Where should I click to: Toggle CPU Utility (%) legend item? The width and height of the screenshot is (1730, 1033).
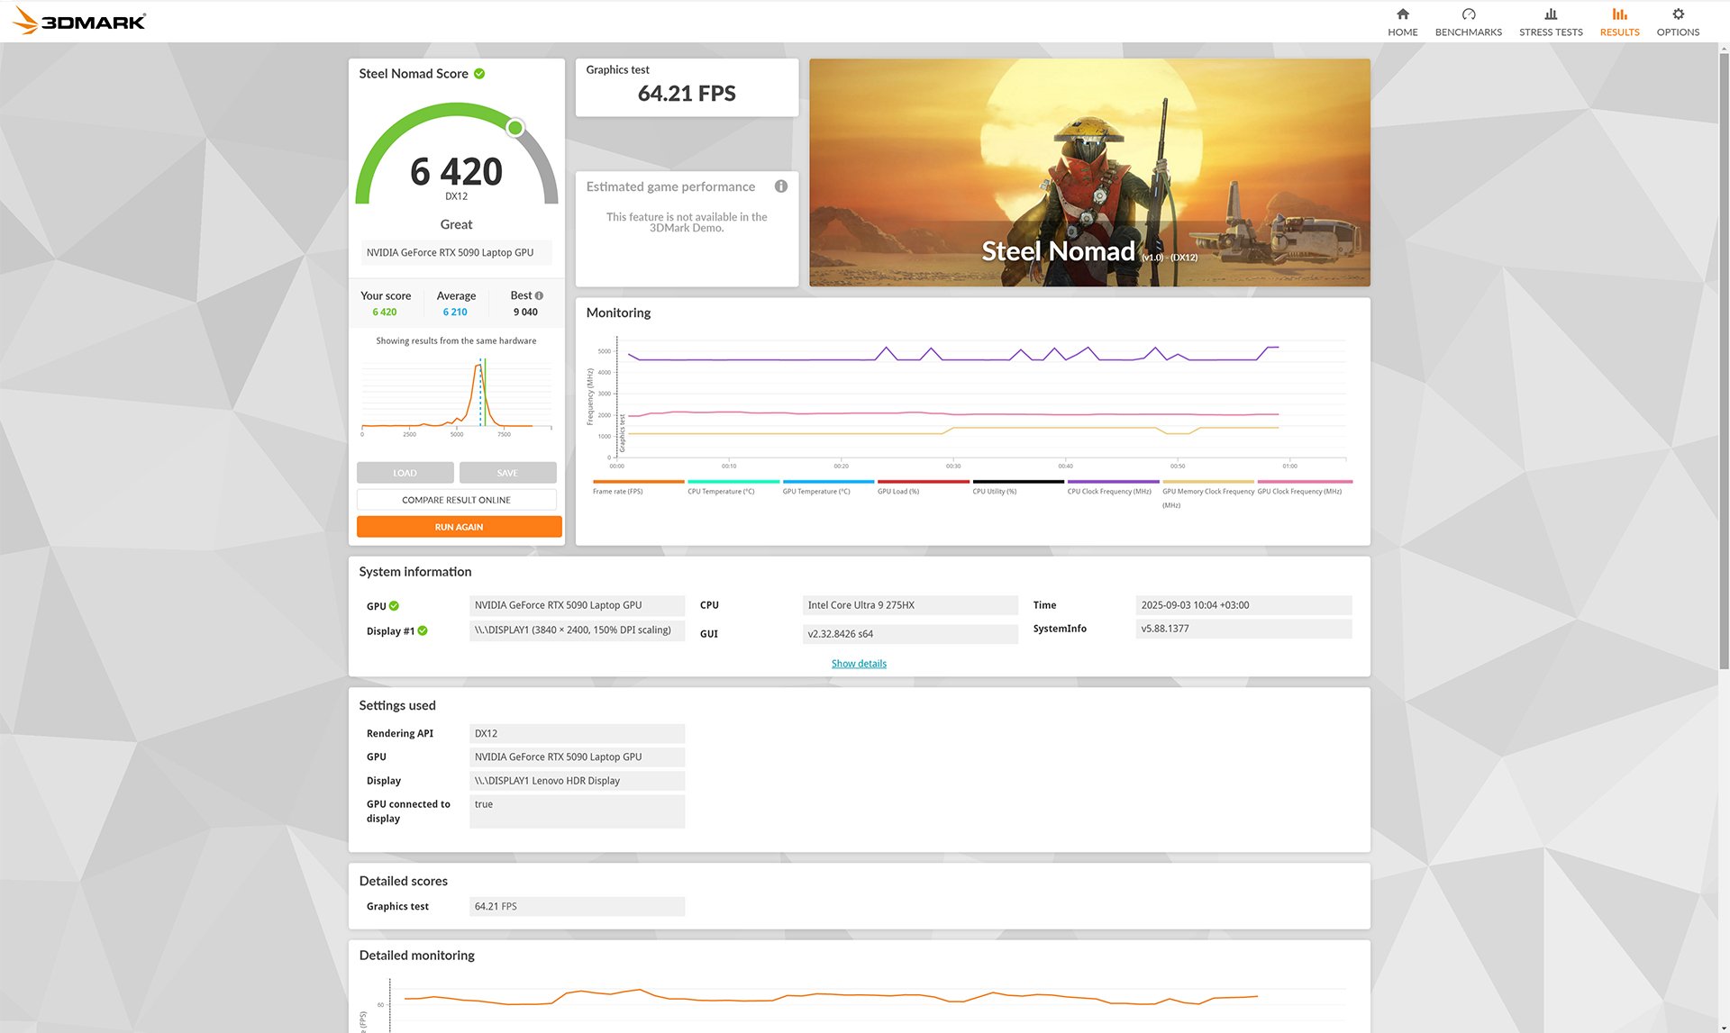pyautogui.click(x=1018, y=486)
